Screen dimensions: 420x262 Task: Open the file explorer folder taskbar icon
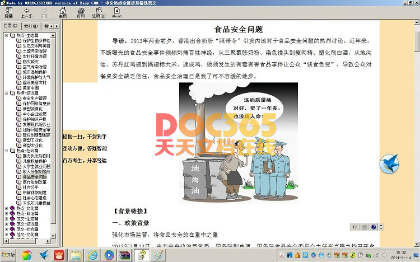pos(76,255)
